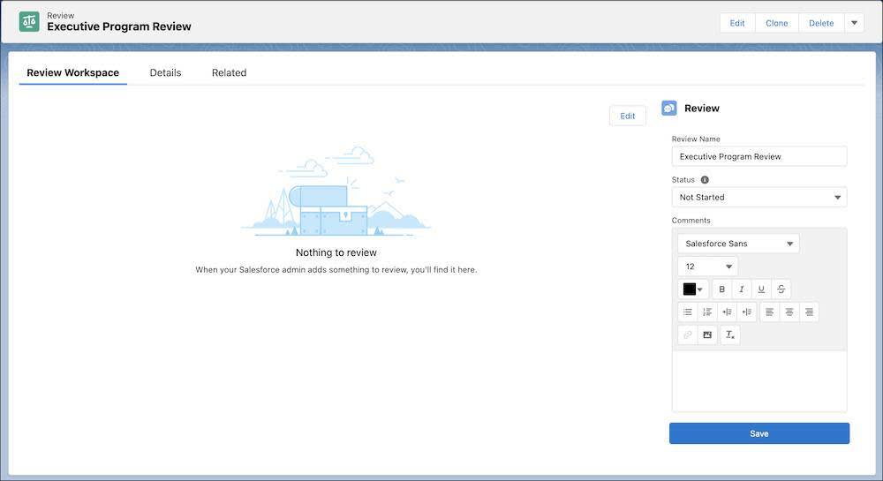Viewport: 883px width, 481px height.
Task: Open the Salesforce Sans font dropdown
Action: click(x=738, y=244)
